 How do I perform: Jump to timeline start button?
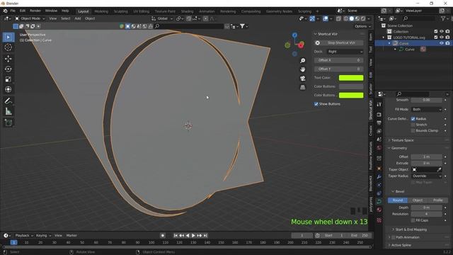point(176,236)
